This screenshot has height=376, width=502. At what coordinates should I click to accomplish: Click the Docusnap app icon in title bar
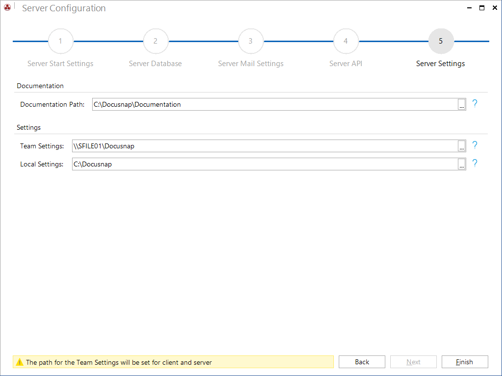click(7, 7)
